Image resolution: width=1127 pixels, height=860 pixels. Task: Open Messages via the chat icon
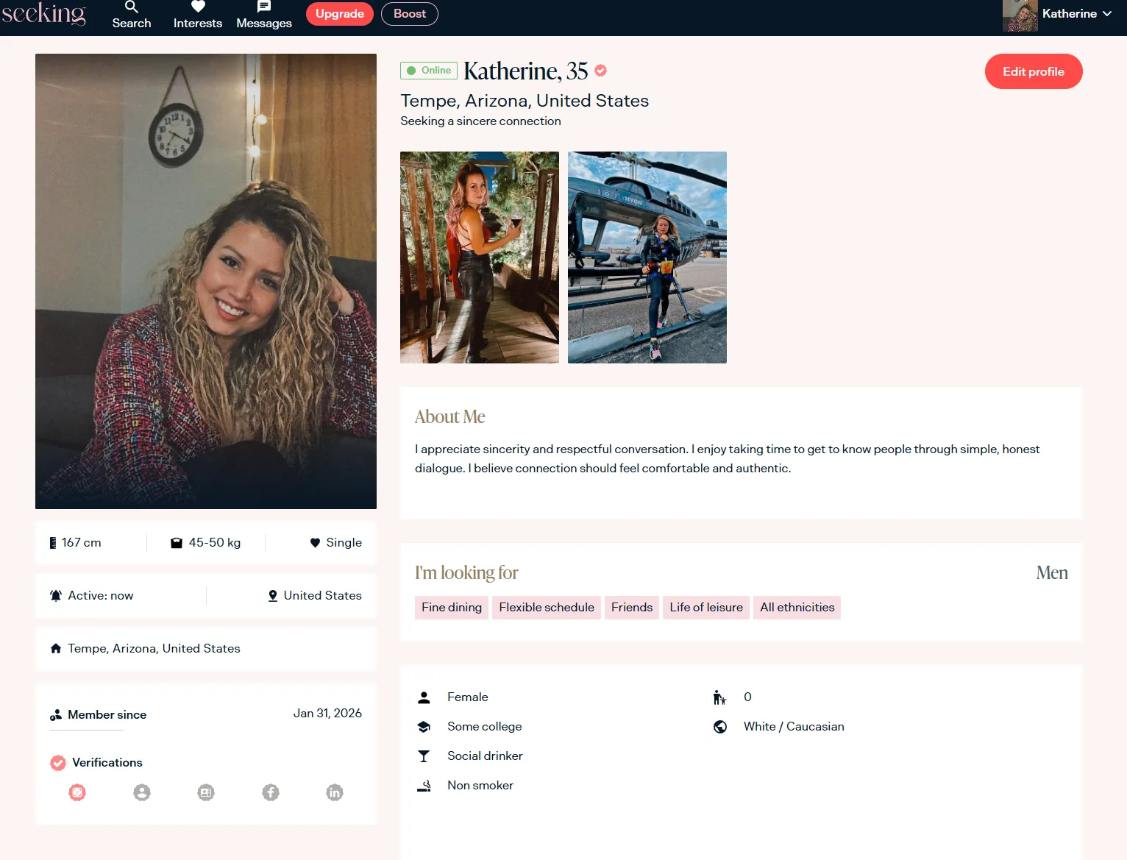(x=264, y=15)
